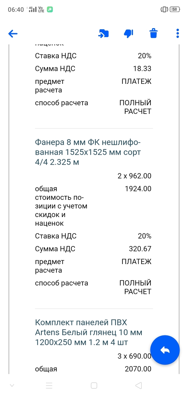Tap the 06:40 clock in status bar
This screenshot has width=188, height=397.
click(x=16, y=9)
